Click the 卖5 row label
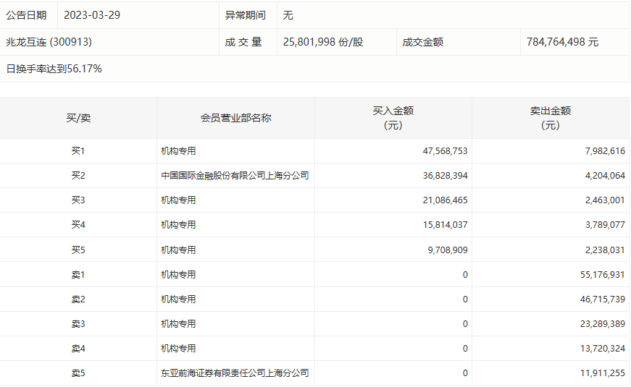The image size is (631, 387). tap(78, 373)
